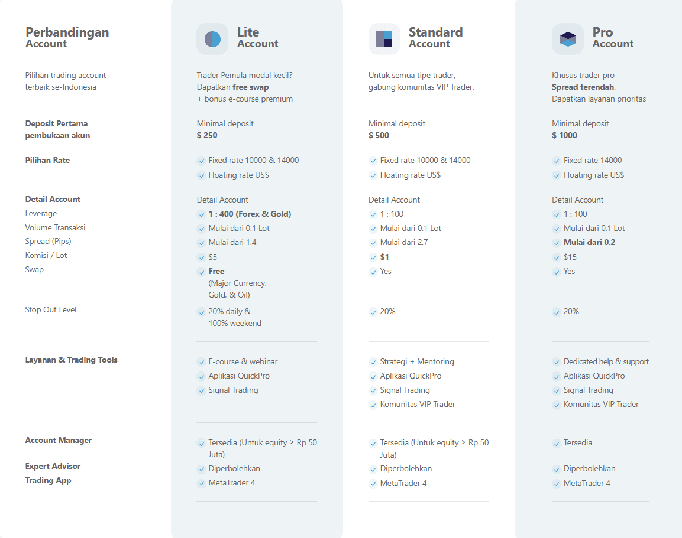Screen dimensions: 682x538
Task: Select the Pro Account heading
Action: (x=613, y=37)
